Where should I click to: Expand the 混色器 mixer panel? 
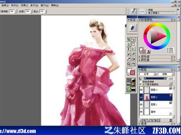(139, 57)
